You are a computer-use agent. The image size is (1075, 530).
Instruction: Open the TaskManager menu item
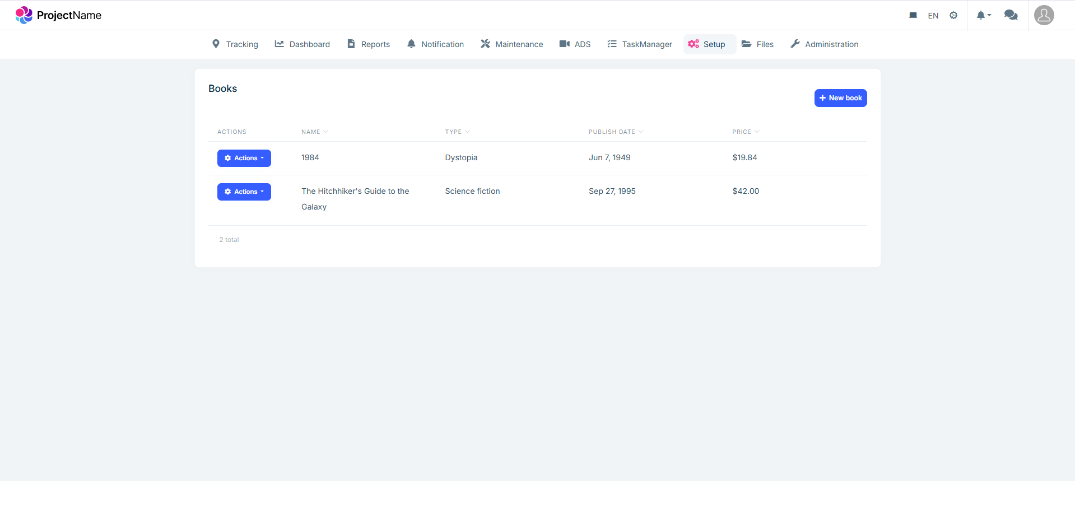pos(639,44)
